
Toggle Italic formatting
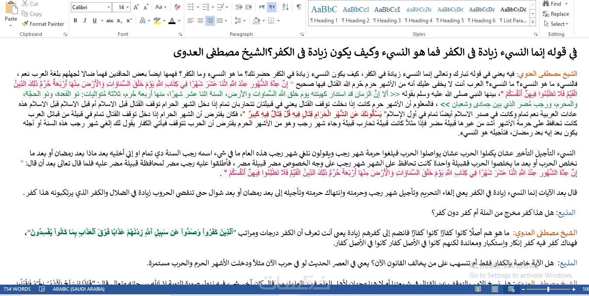85,21
